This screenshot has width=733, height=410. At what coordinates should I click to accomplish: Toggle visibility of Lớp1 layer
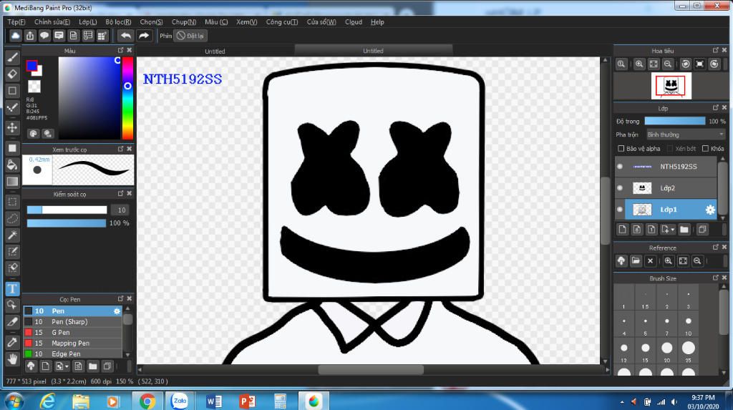(x=620, y=210)
